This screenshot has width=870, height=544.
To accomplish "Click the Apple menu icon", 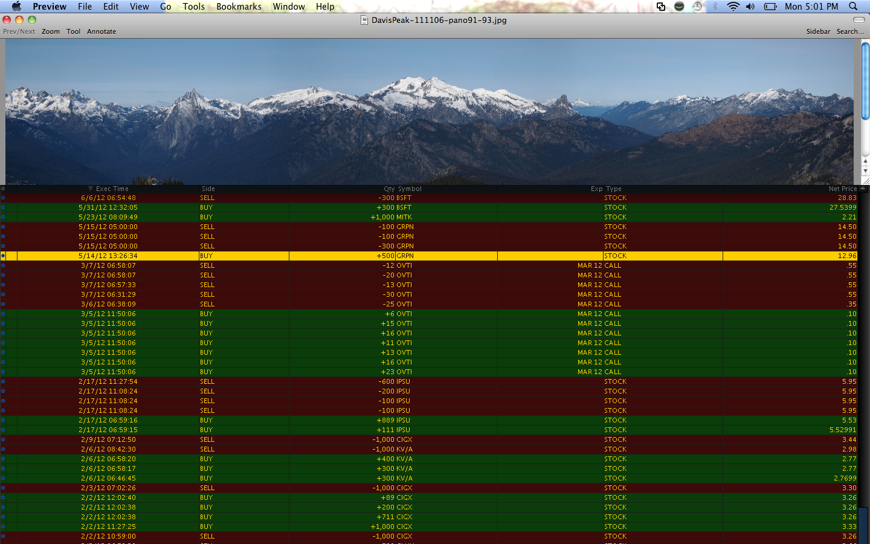I will pos(16,7).
